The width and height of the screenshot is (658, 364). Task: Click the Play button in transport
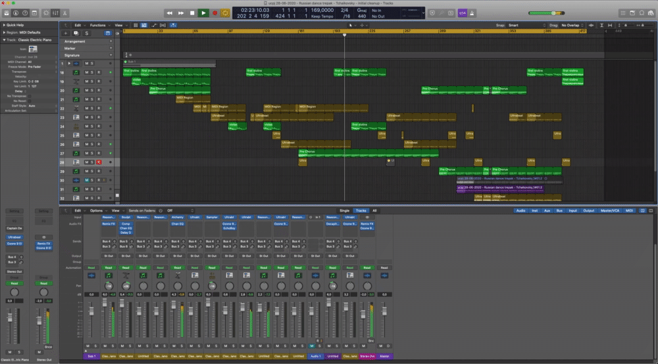(x=203, y=12)
